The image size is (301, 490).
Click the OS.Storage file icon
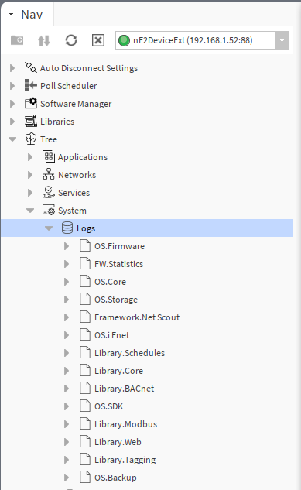tap(85, 299)
